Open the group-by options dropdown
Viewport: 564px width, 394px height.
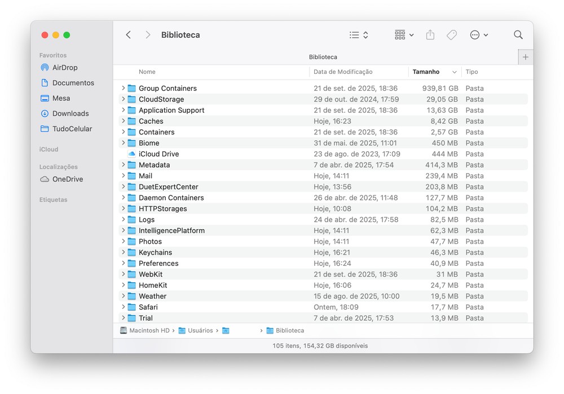coord(404,35)
